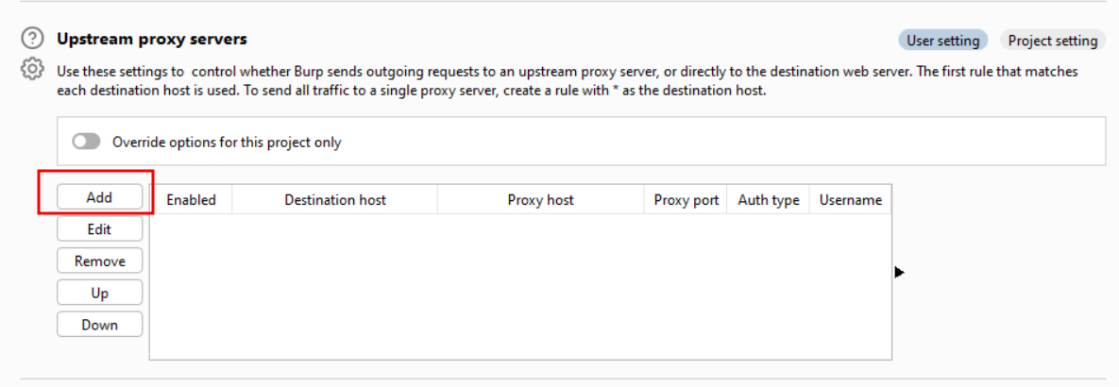This screenshot has width=1119, height=387.
Task: Toggle Override options for this project
Action: [x=86, y=142]
